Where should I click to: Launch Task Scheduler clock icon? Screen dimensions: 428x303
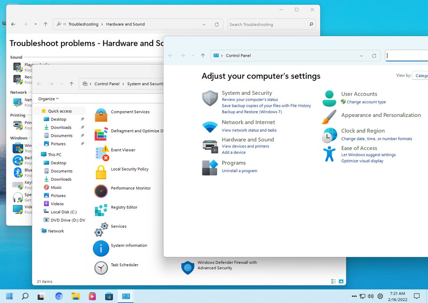coord(101,268)
